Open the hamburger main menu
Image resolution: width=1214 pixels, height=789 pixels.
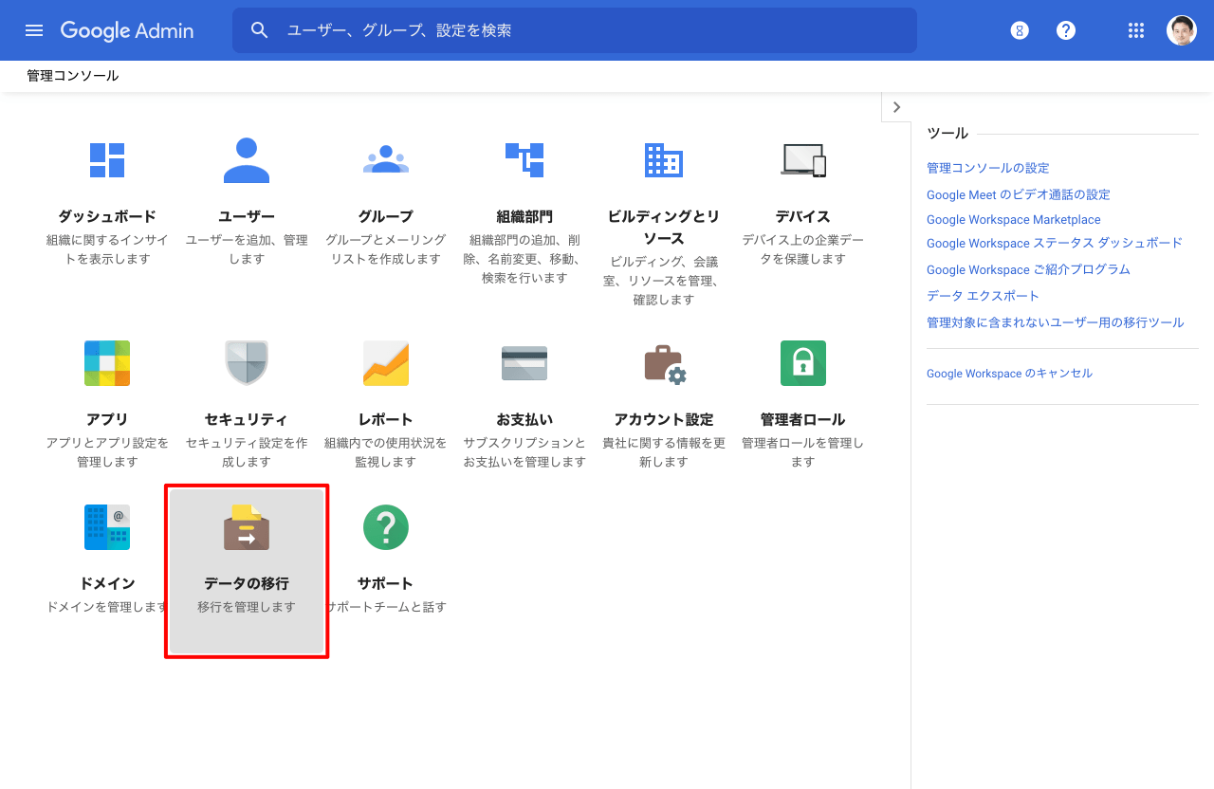(x=34, y=30)
